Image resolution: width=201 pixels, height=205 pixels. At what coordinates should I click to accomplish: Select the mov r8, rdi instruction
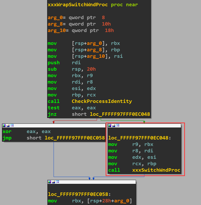[x=131, y=151]
